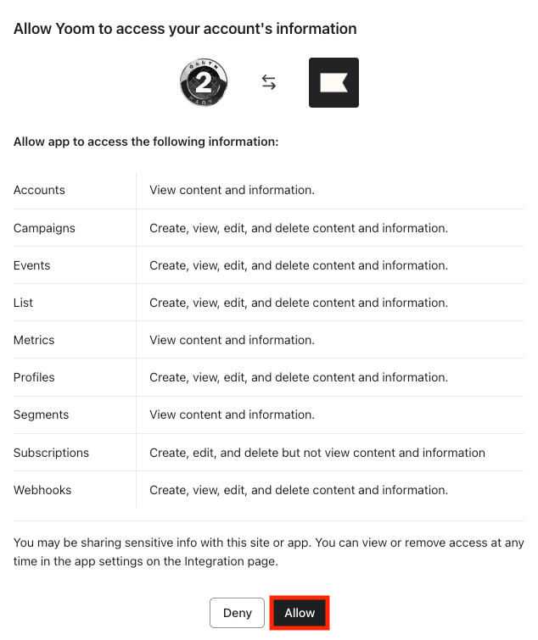Select the Webhooks permission row label
Screen dimensions: 538x640
point(42,490)
